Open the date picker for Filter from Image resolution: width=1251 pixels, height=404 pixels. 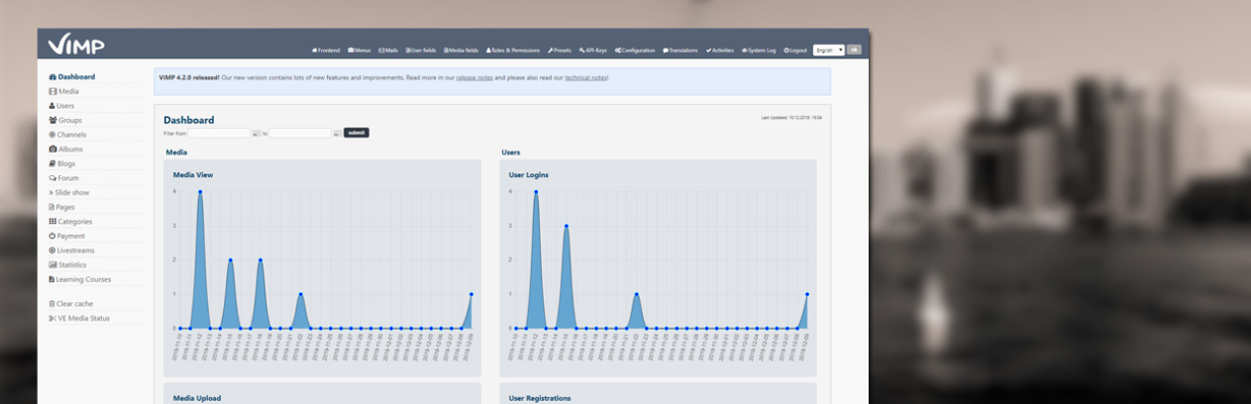[257, 133]
